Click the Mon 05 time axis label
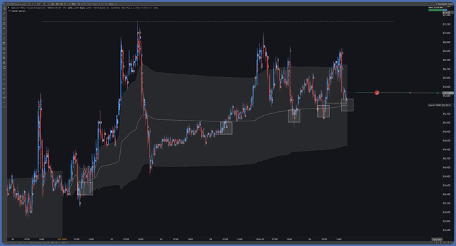Screen dimensions: 456x246 pos(260,239)
